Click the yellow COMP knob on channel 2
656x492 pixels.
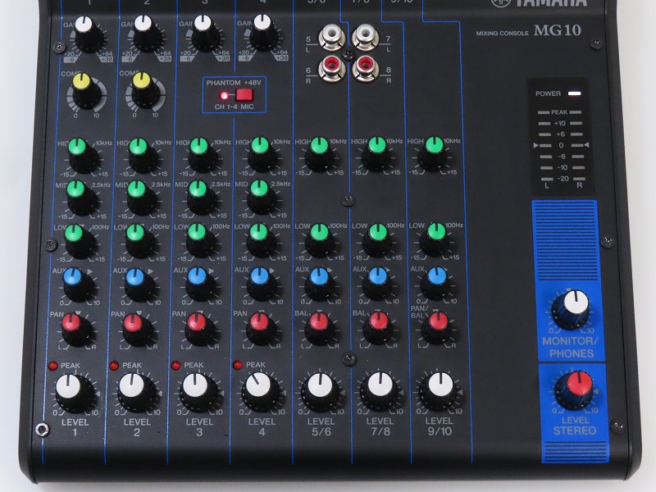pyautogui.click(x=141, y=87)
